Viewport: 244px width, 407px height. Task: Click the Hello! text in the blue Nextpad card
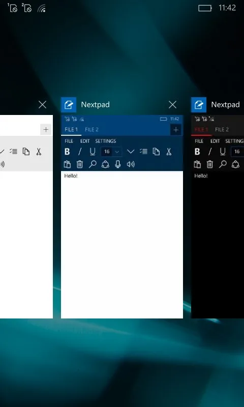point(71,176)
